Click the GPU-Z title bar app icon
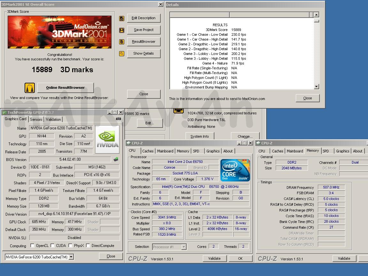The width and height of the screenshot is (368, 276). click(x=4, y=112)
